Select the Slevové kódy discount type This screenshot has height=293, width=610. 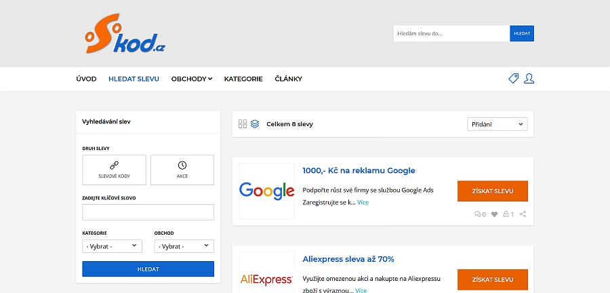(114, 170)
